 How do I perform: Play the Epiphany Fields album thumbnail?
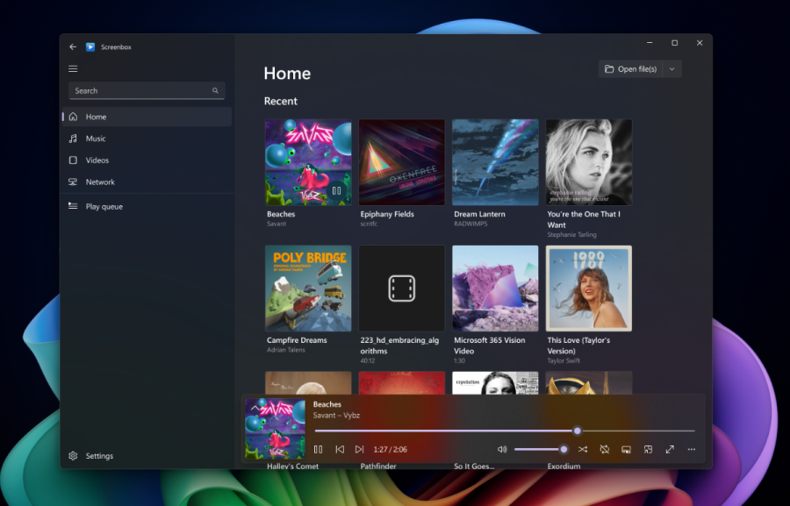click(x=402, y=162)
